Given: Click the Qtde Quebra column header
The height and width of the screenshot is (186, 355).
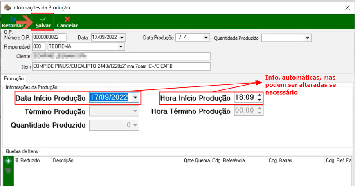Looking at the screenshot, I should tap(197, 160).
